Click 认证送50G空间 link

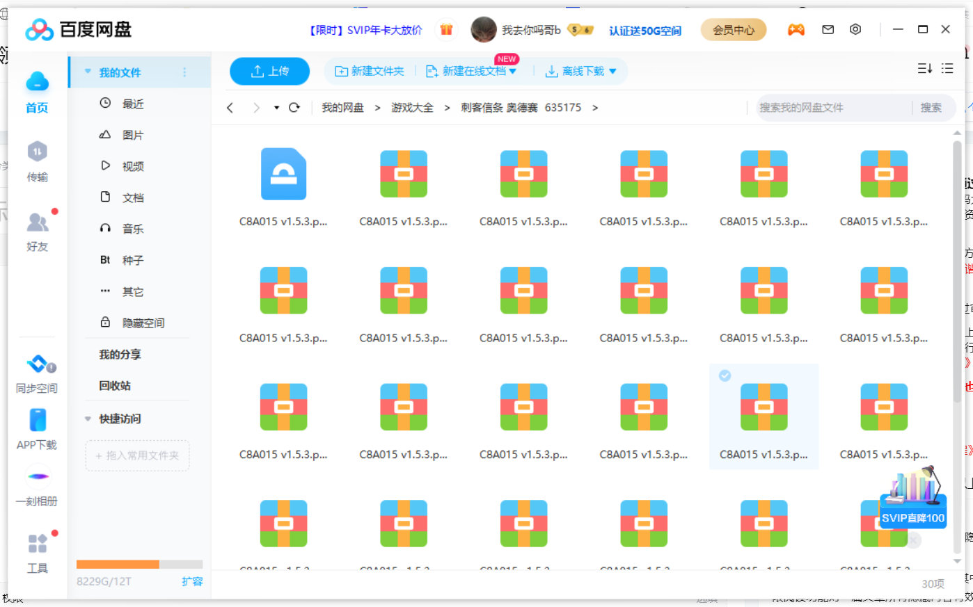pos(645,31)
